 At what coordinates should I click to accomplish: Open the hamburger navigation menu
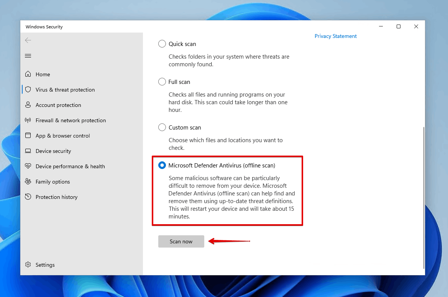(x=28, y=56)
